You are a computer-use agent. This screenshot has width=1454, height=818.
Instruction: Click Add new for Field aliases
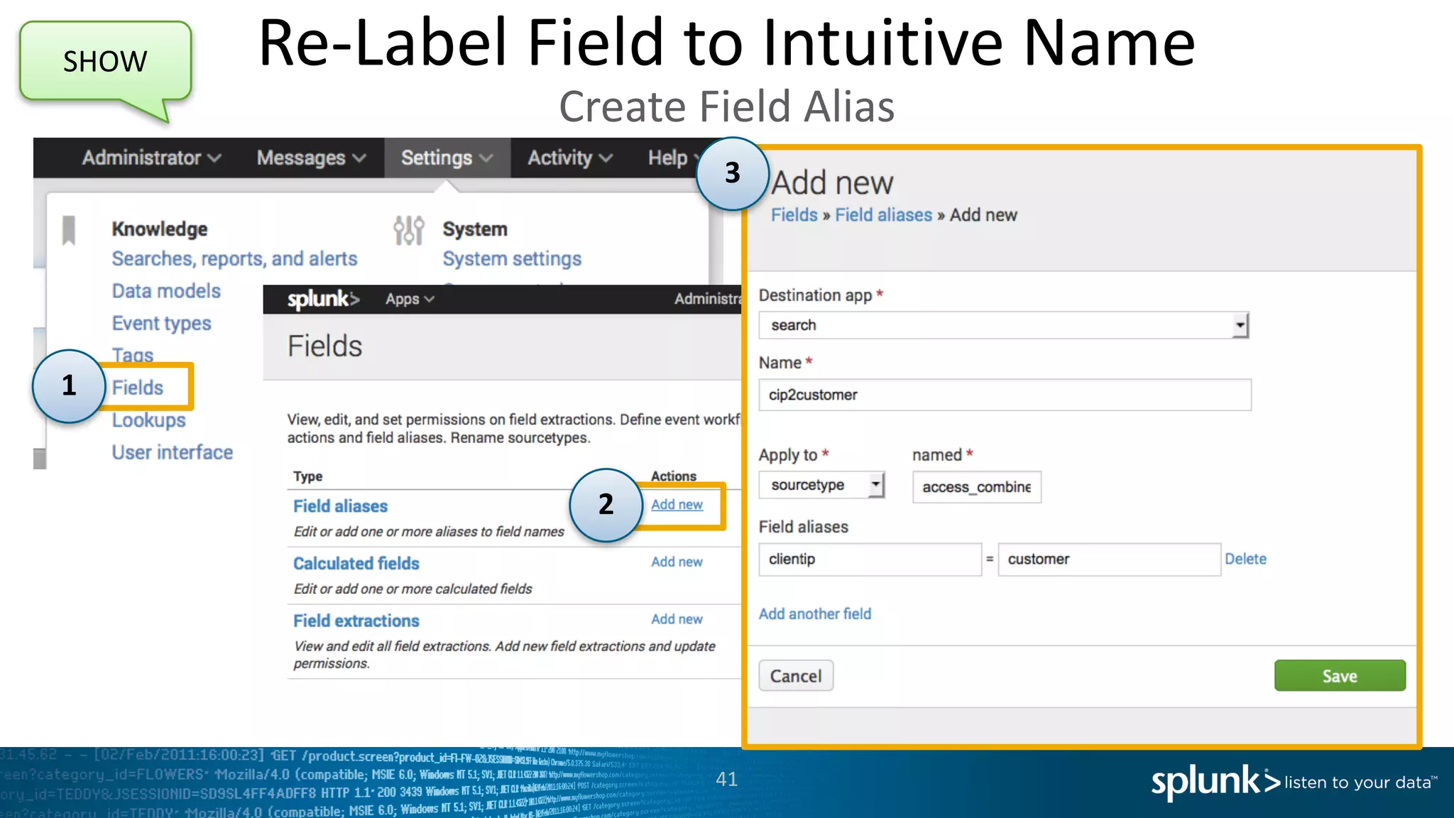pos(677,504)
